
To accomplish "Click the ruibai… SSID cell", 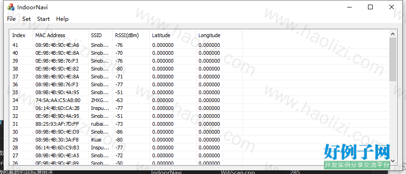I will point(100,124).
